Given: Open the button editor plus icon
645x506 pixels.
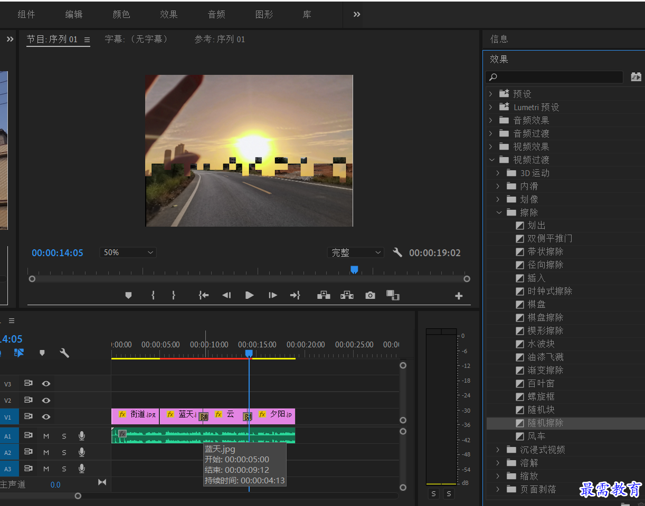Looking at the screenshot, I should pyautogui.click(x=459, y=296).
